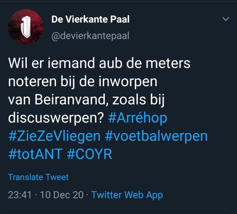The width and height of the screenshot is (237, 214).
Task: Open De Vierkante Paal profile picture
Action: coord(25,27)
